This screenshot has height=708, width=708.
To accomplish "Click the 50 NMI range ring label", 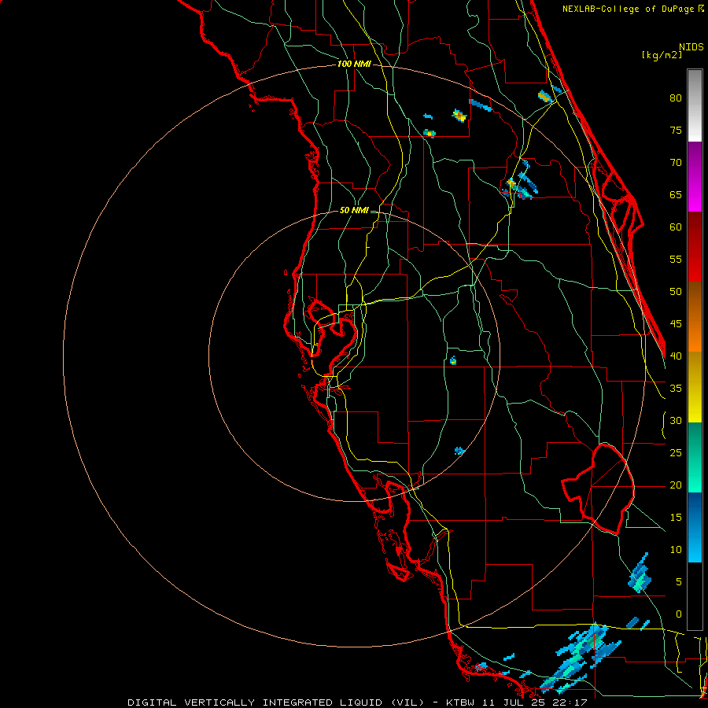I will (x=354, y=210).
